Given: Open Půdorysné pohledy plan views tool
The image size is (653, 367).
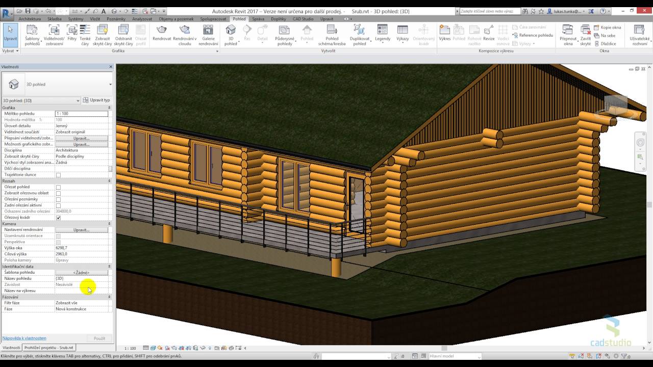Looking at the screenshot, I should (285, 35).
